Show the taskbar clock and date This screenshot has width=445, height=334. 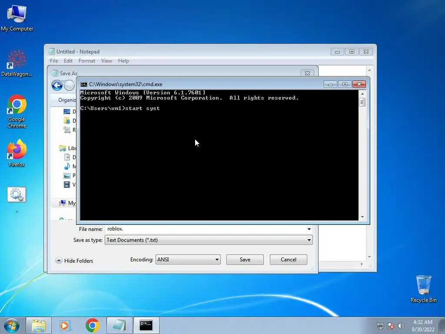423,326
